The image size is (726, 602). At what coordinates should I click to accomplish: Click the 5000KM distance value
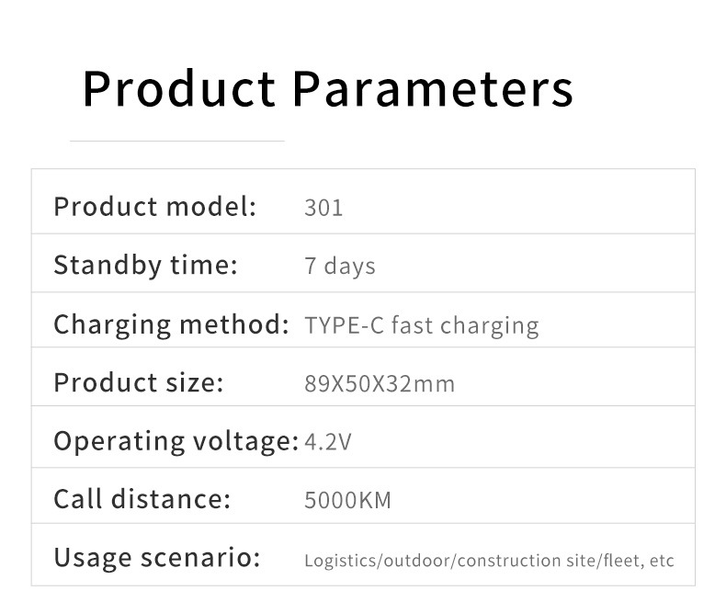[x=347, y=501]
